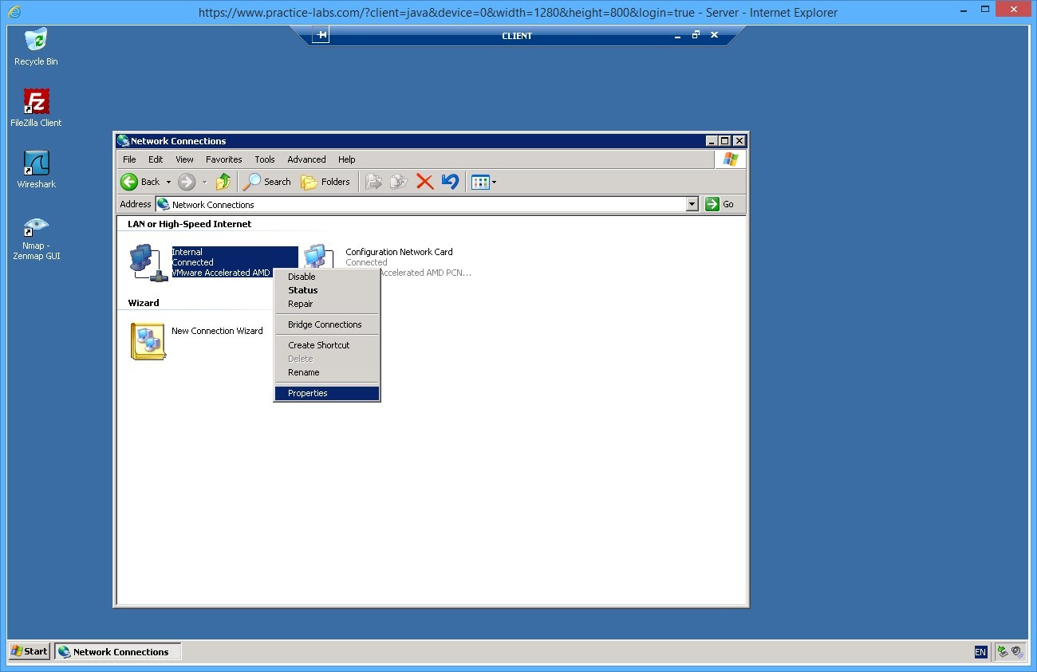Image resolution: width=1037 pixels, height=672 pixels.
Task: Open the Search toolbar button
Action: click(267, 182)
